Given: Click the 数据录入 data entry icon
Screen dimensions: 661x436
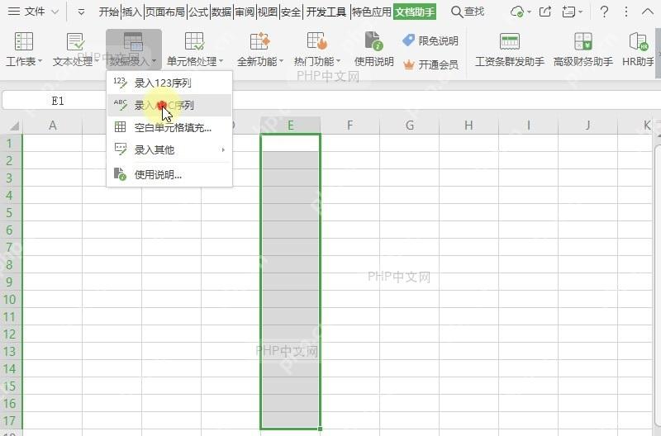Looking at the screenshot, I should tap(133, 41).
